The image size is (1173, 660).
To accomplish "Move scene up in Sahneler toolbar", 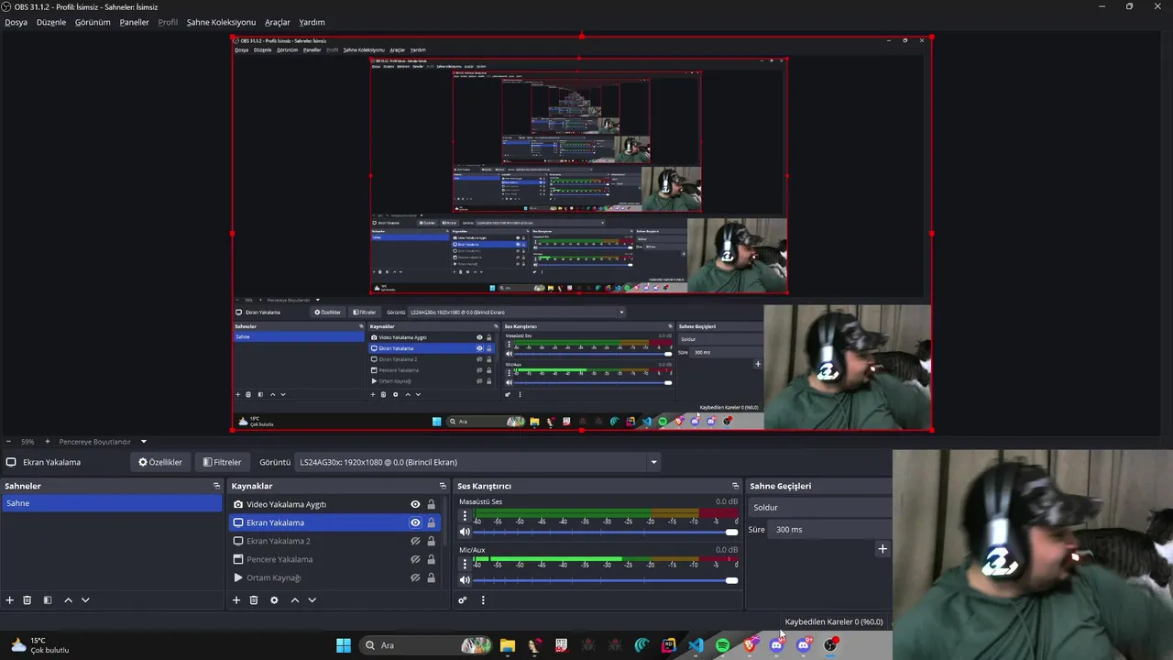I will click(68, 600).
